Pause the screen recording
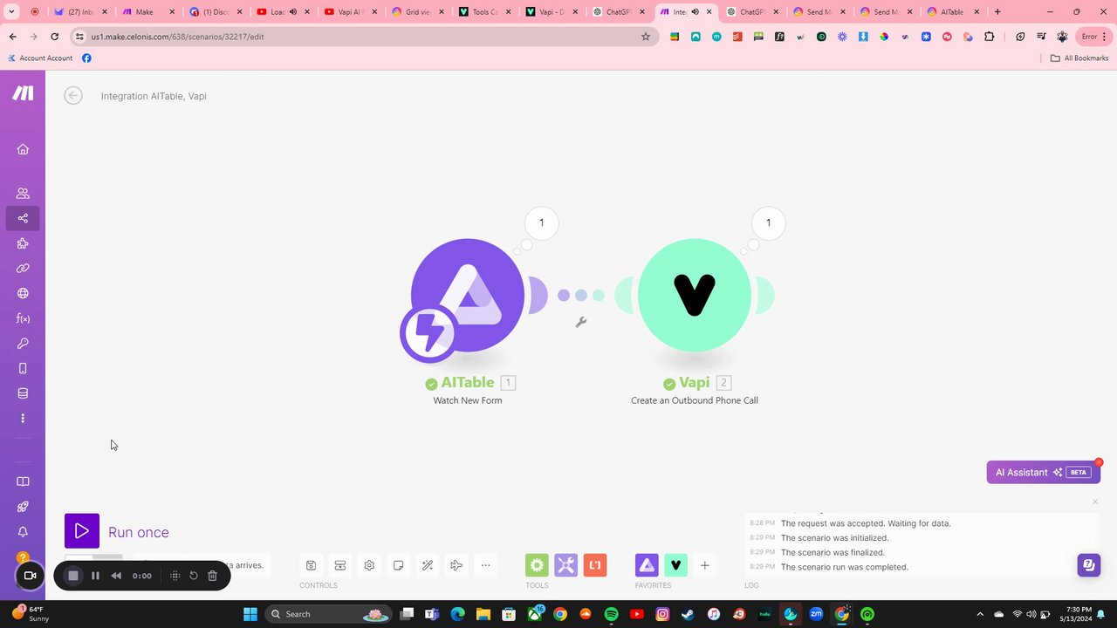This screenshot has height=628, width=1117. point(95,576)
